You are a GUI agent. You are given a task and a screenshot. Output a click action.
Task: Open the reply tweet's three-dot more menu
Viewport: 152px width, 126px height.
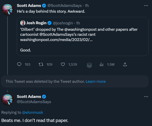coord(146,97)
